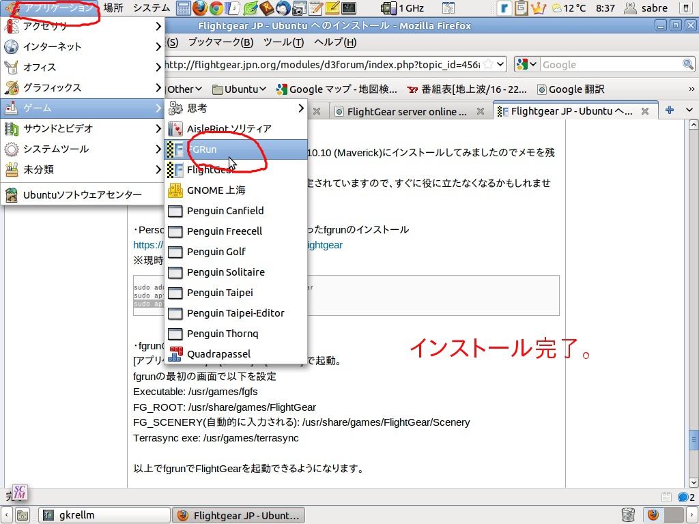List all tabs dropdown arrow
699x524 pixels.
689,110
